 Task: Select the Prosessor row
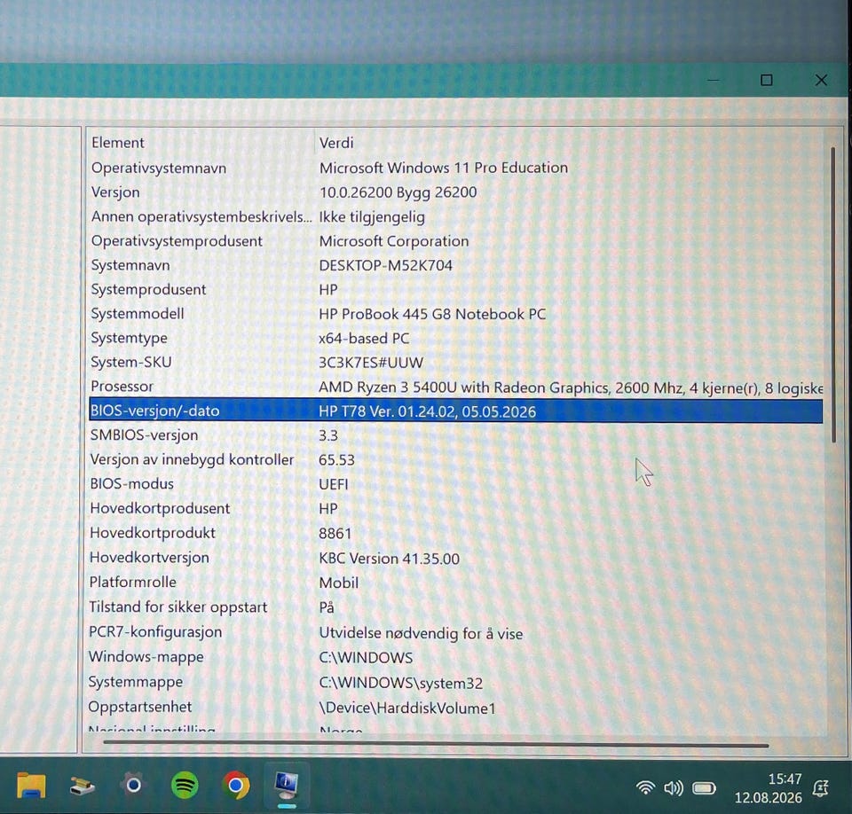[x=456, y=387]
